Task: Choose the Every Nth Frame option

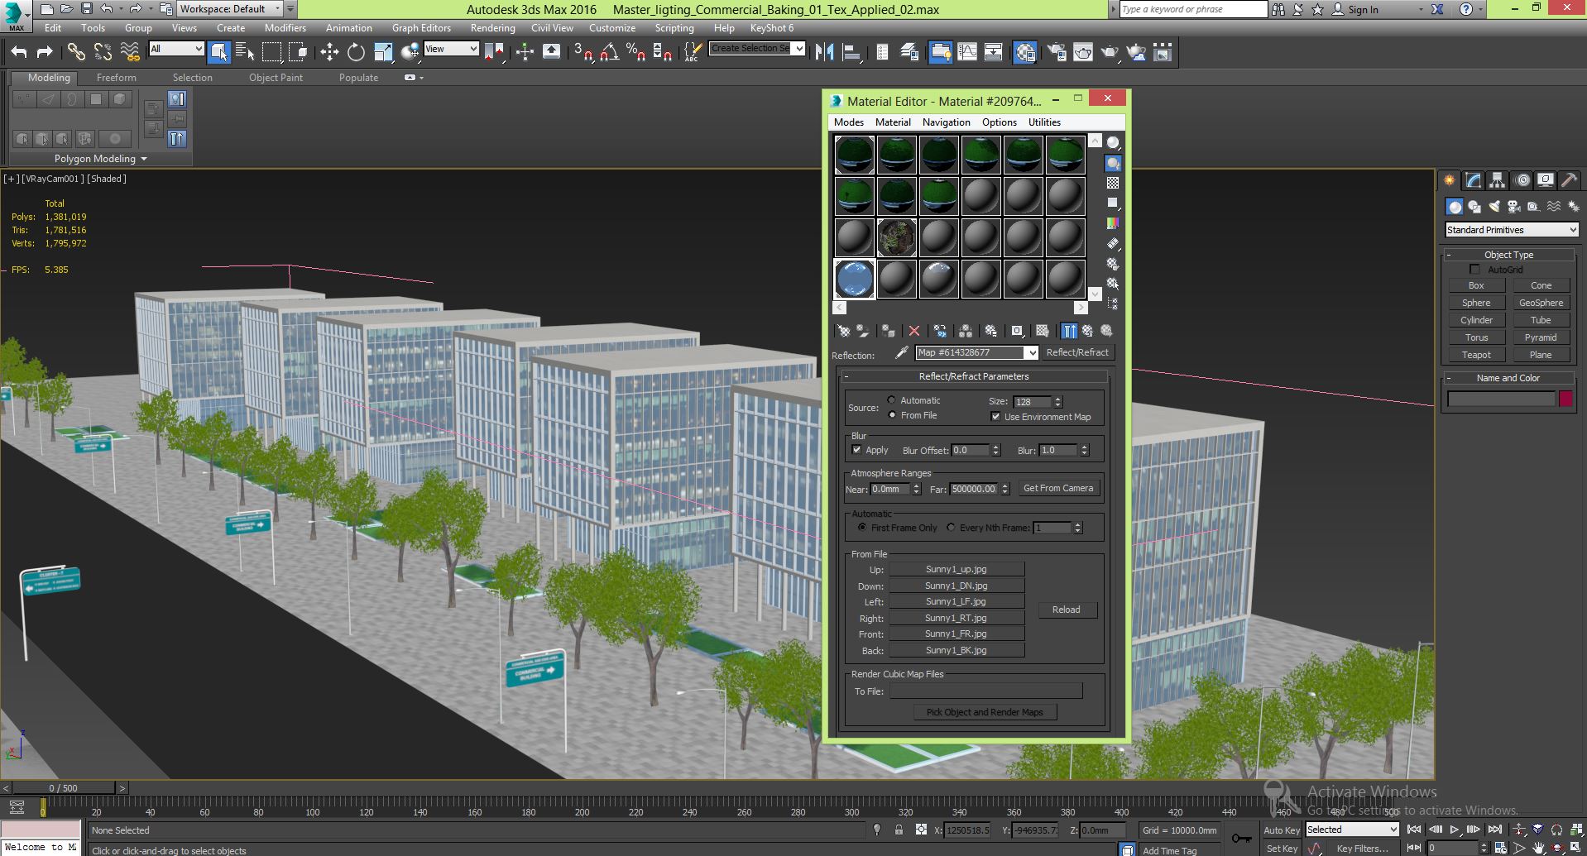Action: tap(951, 528)
